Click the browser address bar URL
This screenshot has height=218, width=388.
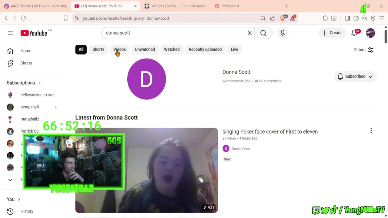pyautogui.click(x=126, y=18)
